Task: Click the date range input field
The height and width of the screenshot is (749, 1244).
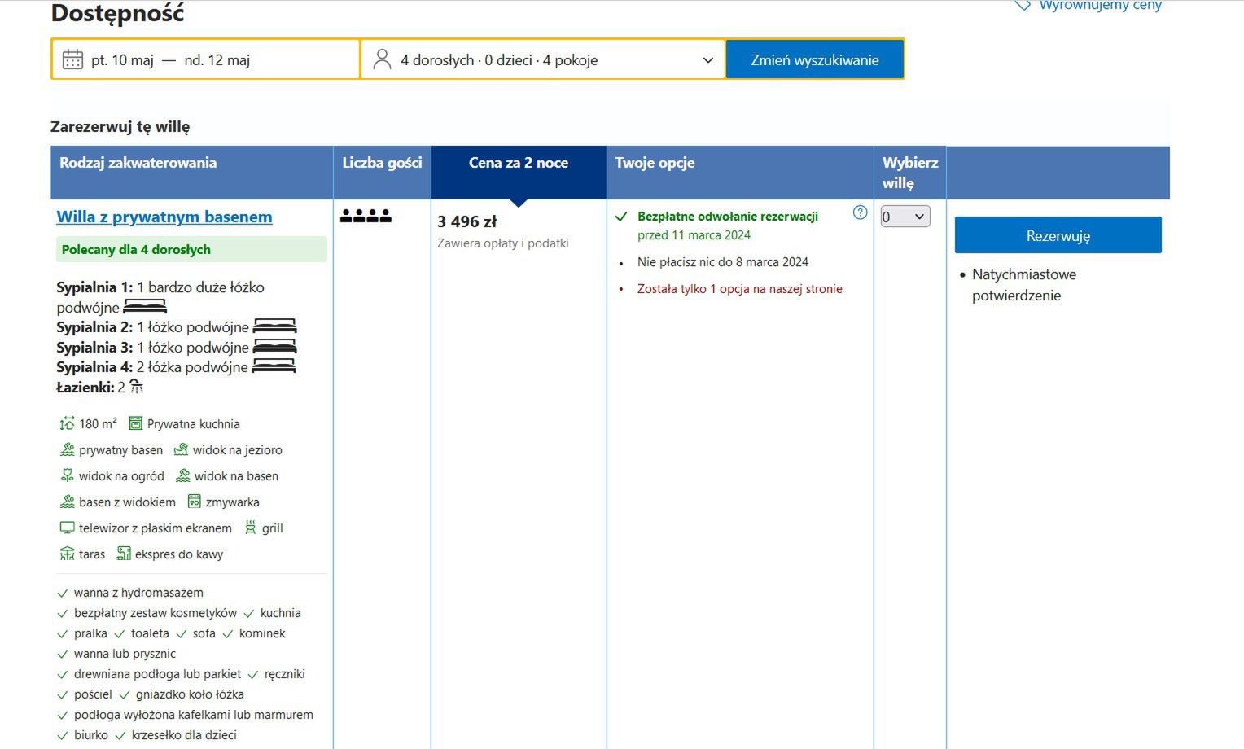Action: [206, 59]
